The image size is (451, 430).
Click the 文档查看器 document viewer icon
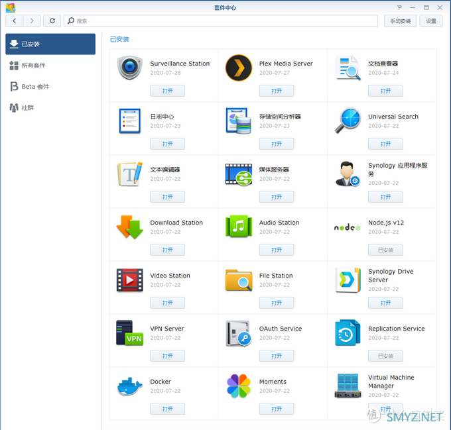(x=348, y=68)
